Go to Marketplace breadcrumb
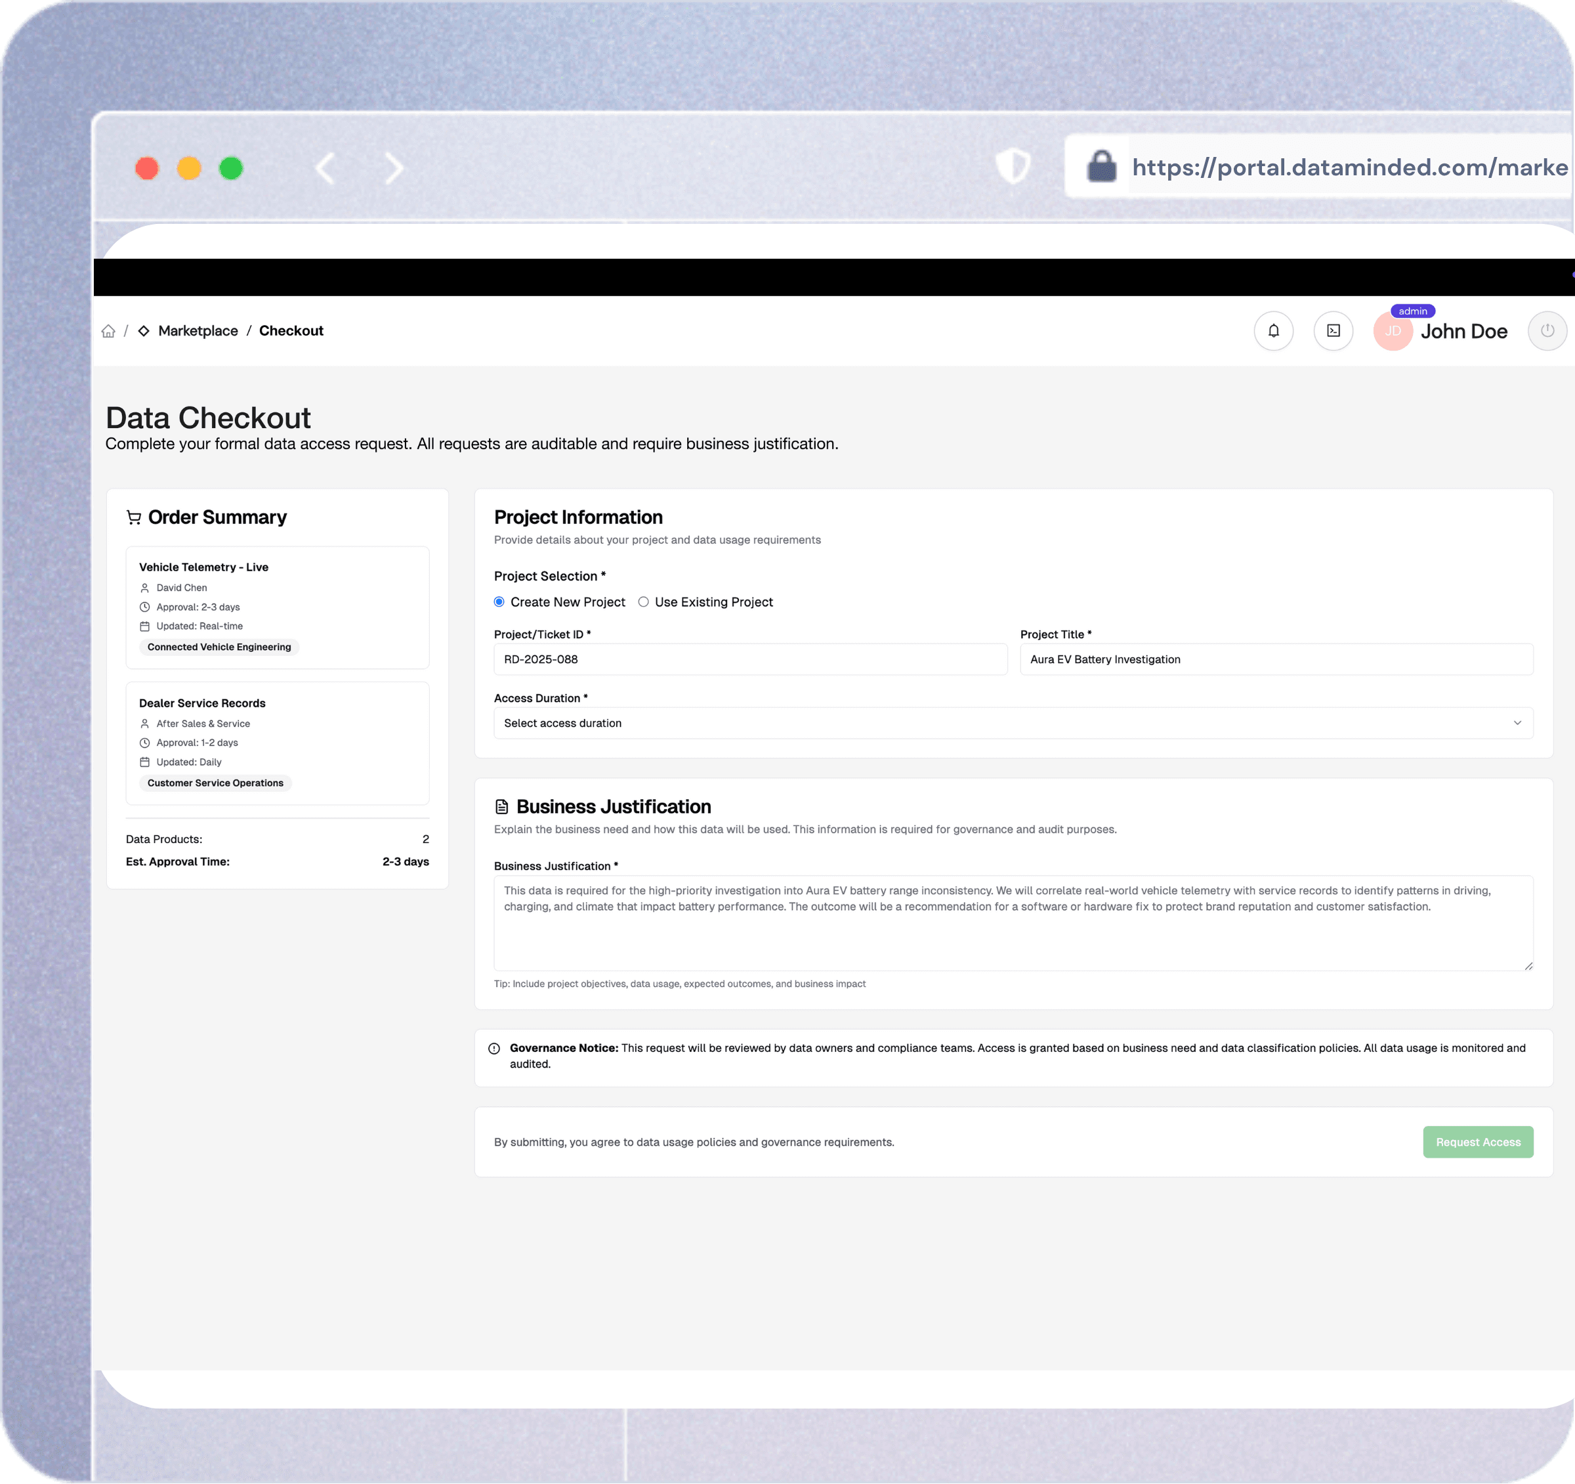This screenshot has width=1575, height=1484. [x=198, y=332]
